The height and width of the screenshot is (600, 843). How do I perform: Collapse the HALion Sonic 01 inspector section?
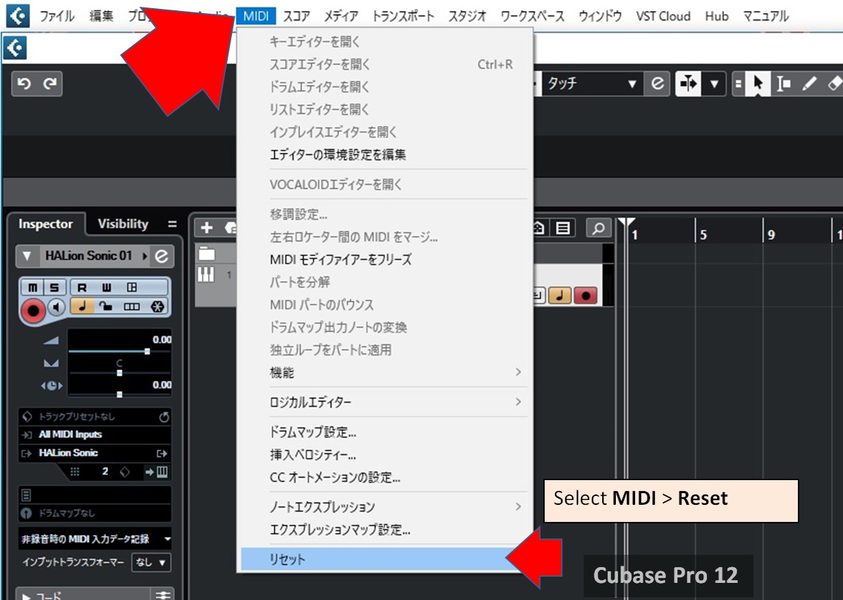[x=26, y=256]
